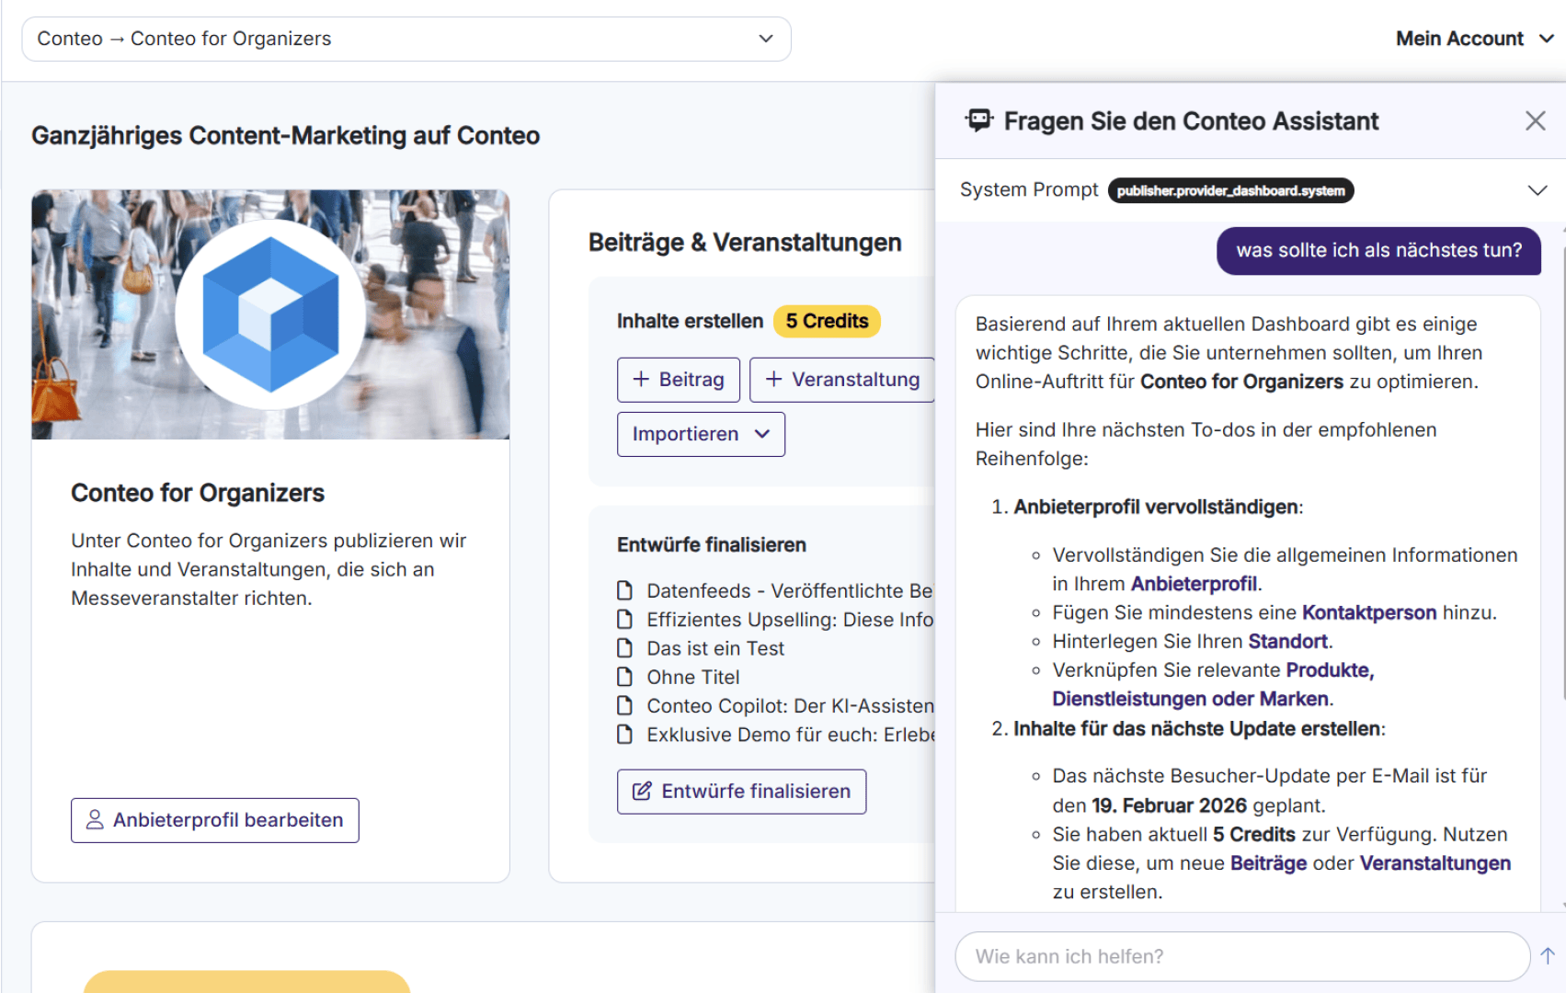1566x993 pixels.
Task: Click the blue cube Conteo logo
Action: click(270, 314)
